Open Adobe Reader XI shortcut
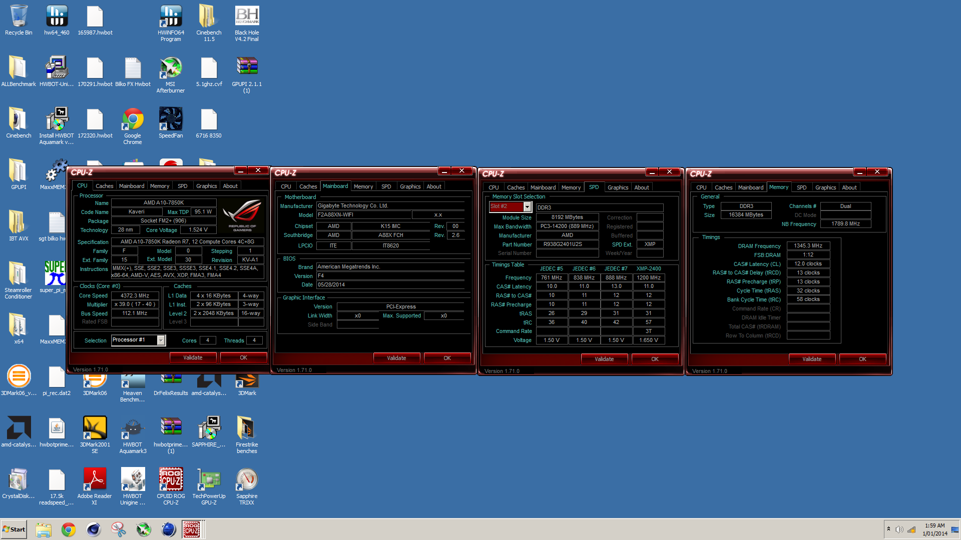Screen dimensions: 961x540 (x=95, y=486)
